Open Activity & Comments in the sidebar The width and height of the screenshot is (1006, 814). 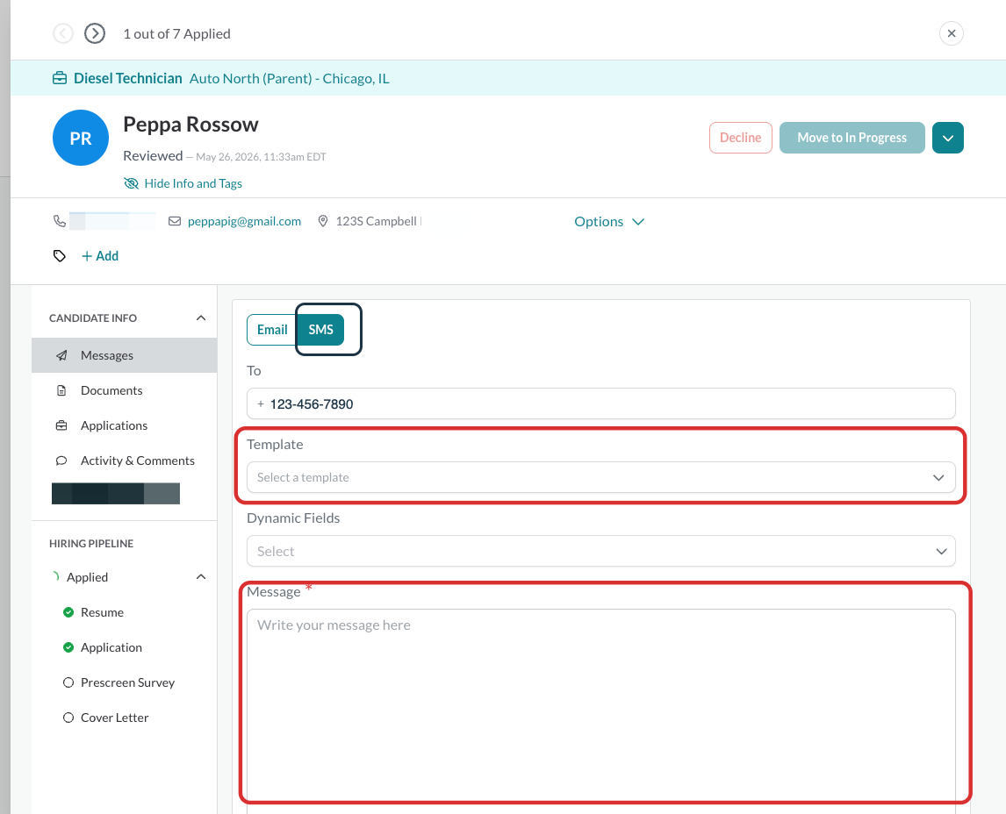click(125, 461)
